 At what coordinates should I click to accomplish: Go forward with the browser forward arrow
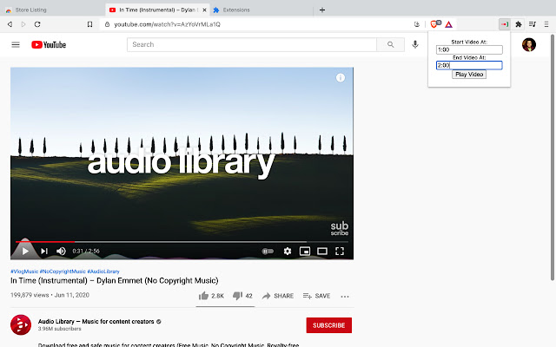point(23,24)
